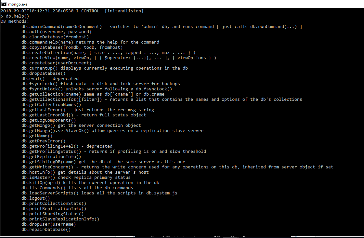Select the db.repairDatabase() entry

click(x=45, y=229)
